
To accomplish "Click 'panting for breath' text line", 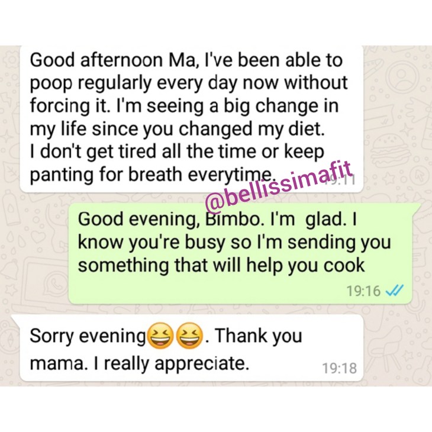I will (106, 175).
